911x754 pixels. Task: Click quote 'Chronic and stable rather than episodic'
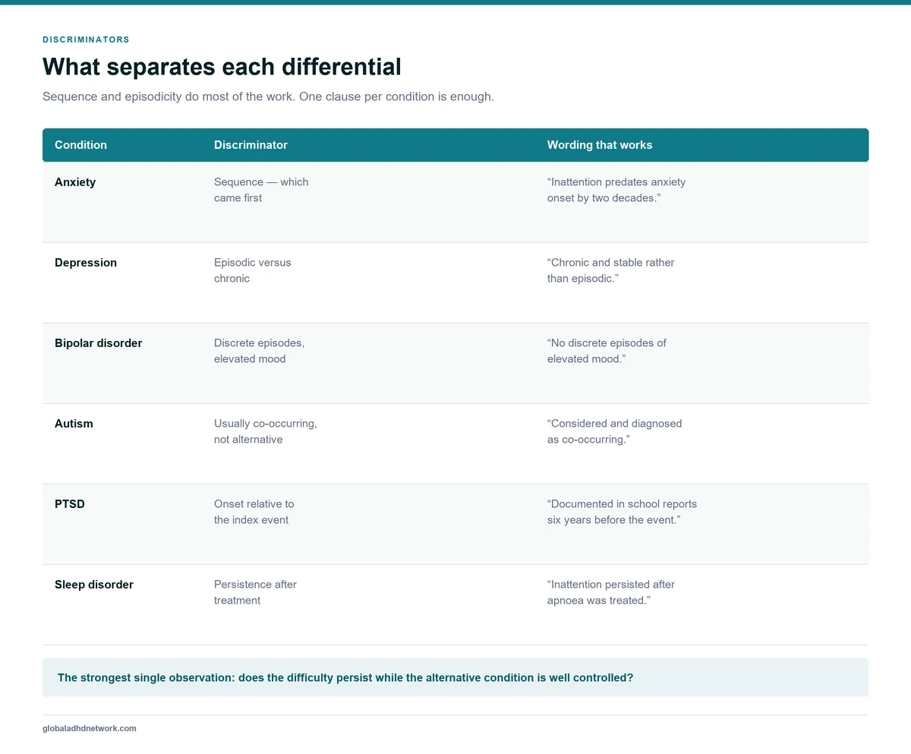pos(611,270)
